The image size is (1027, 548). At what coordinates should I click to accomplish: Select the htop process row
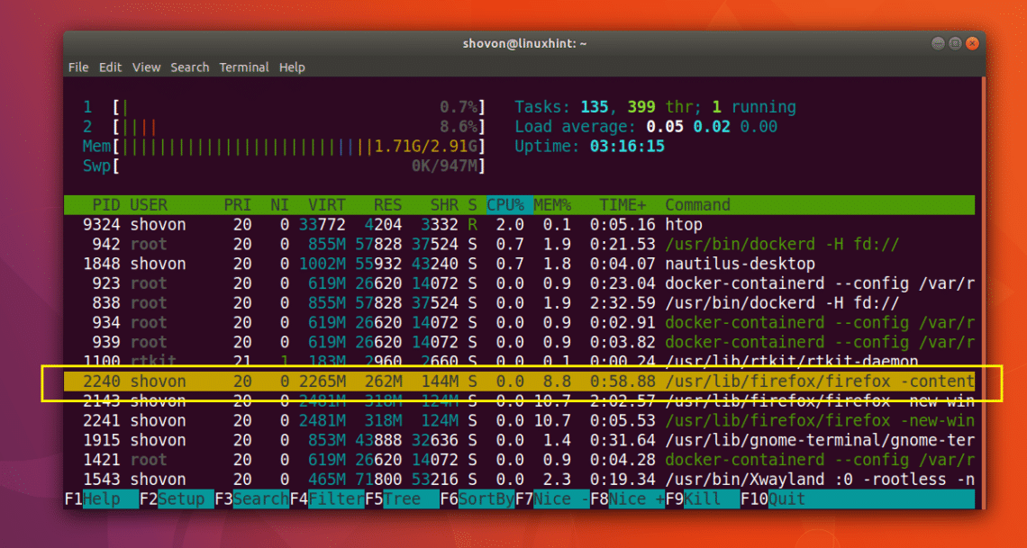[x=520, y=225]
